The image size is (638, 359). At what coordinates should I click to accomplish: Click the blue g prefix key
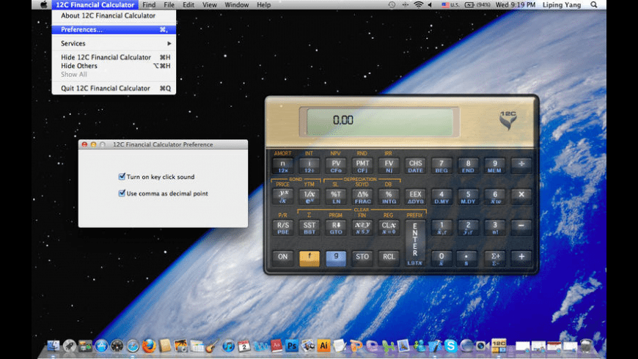[336, 258]
